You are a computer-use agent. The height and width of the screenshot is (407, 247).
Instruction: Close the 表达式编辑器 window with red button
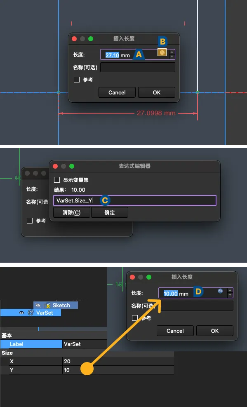pyautogui.click(x=55, y=166)
